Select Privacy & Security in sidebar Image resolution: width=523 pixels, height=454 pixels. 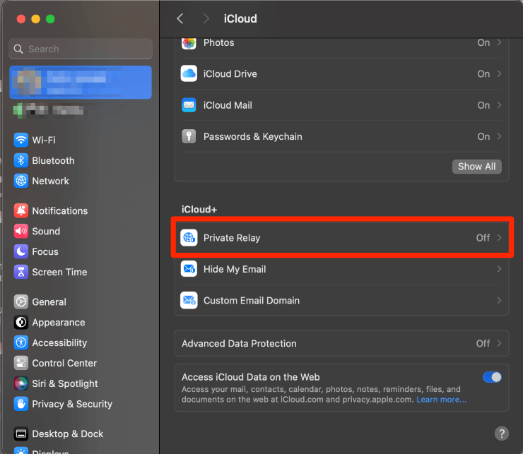71,404
